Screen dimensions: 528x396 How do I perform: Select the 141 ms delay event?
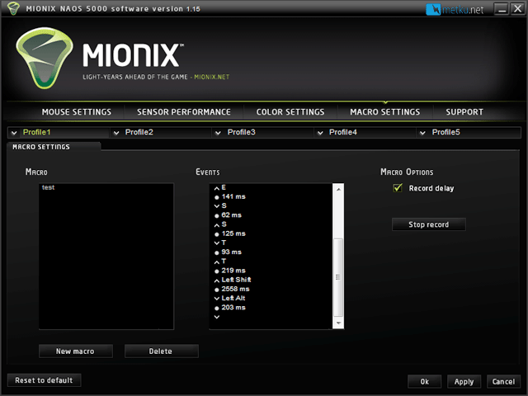[233, 196]
